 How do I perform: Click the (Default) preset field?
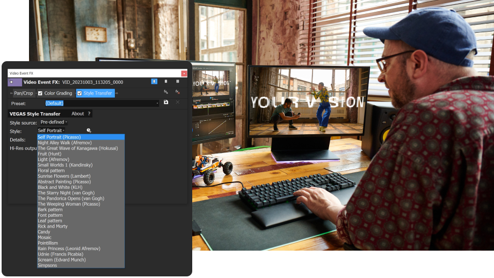102,103
